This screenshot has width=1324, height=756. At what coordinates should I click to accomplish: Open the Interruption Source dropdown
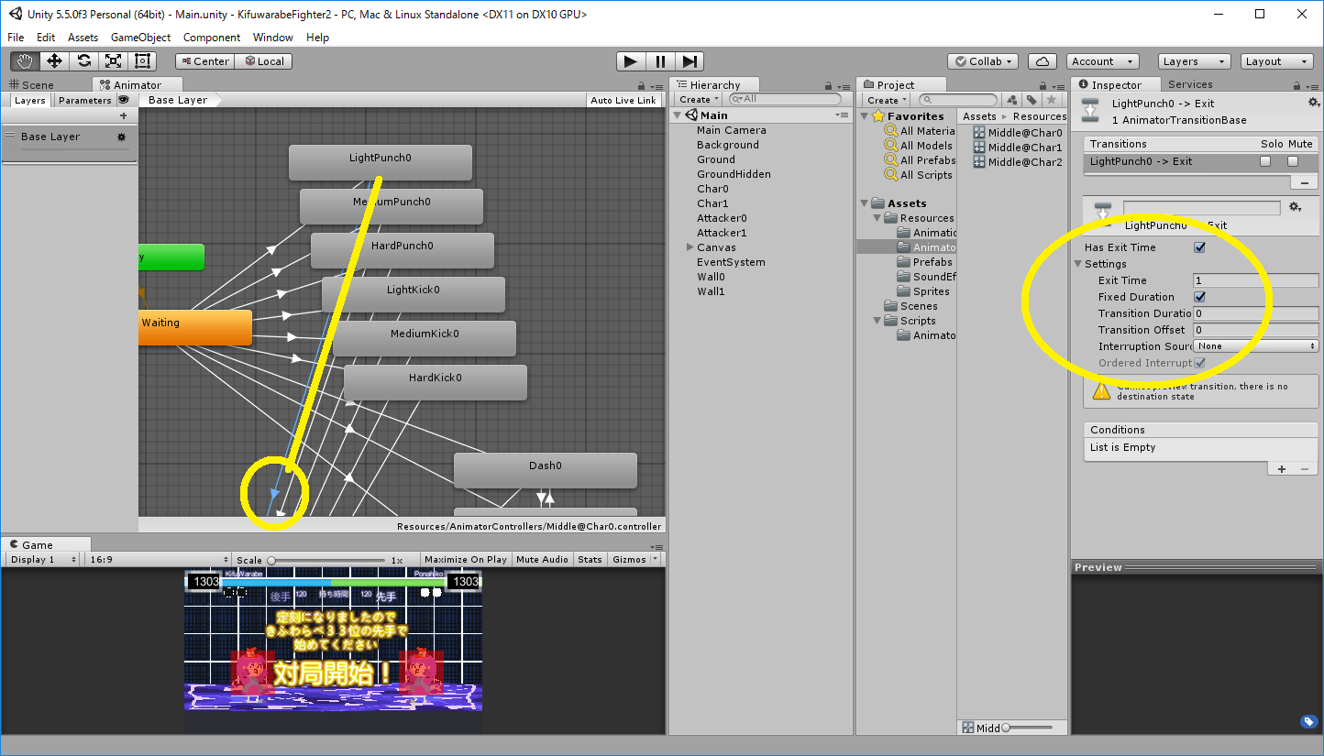[1256, 346]
